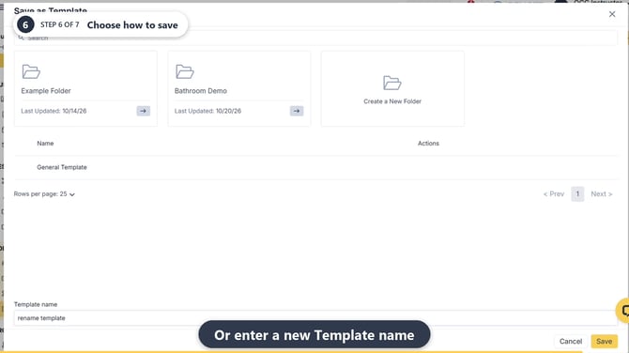The image size is (629, 353).
Task: Click the Last Updated 10/14/26 text
Action: point(54,111)
